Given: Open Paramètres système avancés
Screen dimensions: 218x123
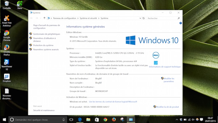Looking at the screenshot, I should (x=46, y=49).
